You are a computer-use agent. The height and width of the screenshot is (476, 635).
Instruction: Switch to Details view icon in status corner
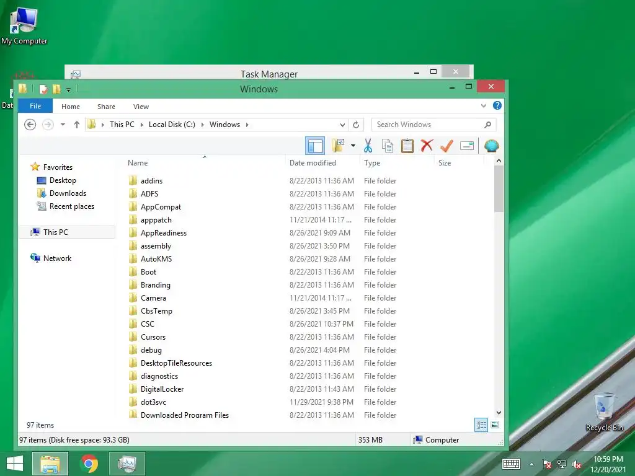481,425
